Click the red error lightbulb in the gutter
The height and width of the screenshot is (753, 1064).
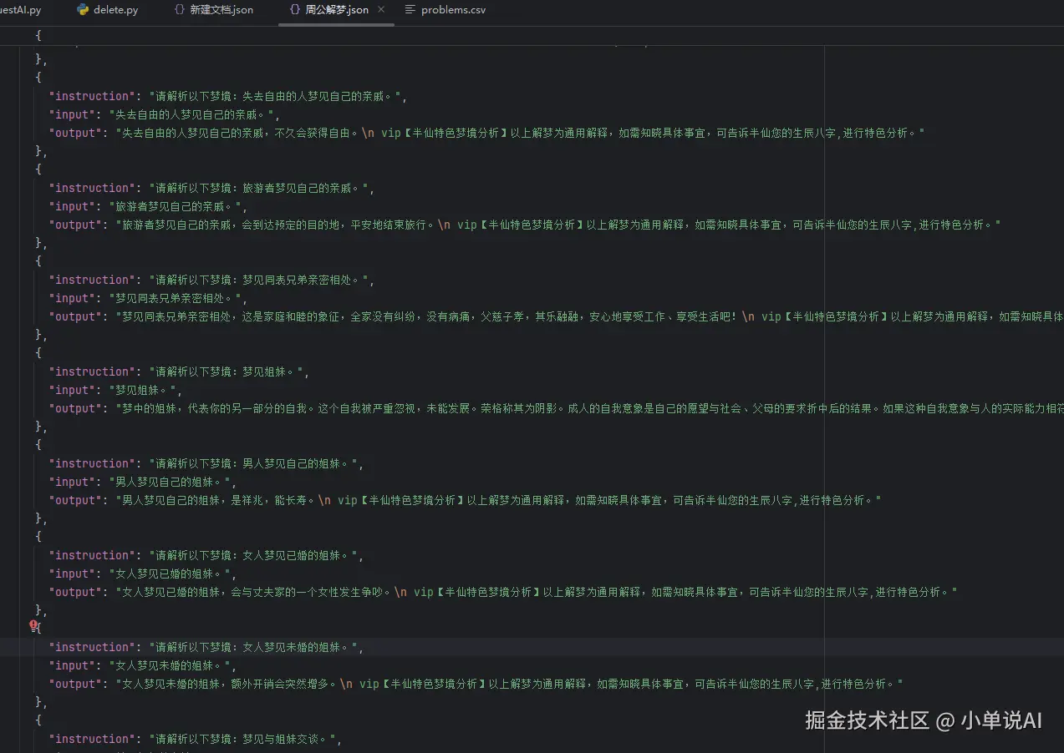33,624
